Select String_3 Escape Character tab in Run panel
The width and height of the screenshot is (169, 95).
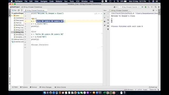(x=119, y=10)
